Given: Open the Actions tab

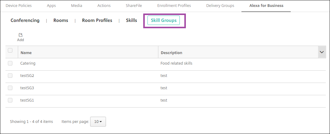Looking at the screenshot, I should pos(104,6).
